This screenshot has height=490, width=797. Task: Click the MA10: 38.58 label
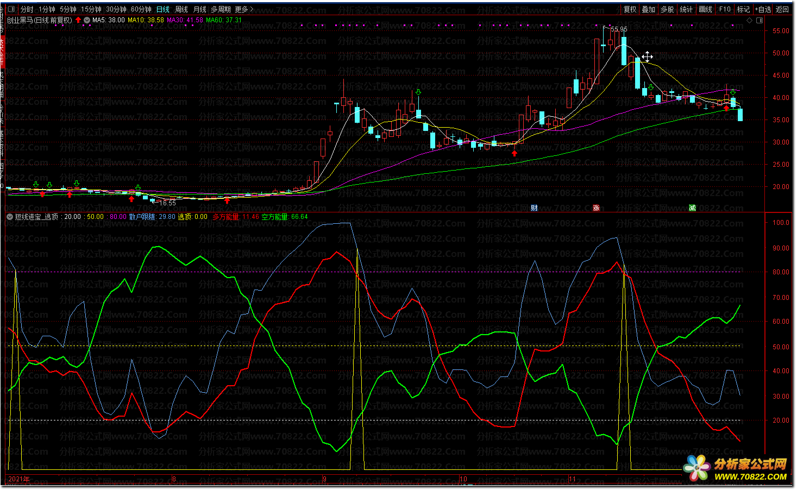(x=146, y=20)
